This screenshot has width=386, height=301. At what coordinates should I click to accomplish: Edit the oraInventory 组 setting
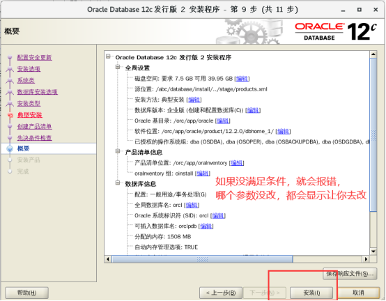pyautogui.click(x=203, y=173)
